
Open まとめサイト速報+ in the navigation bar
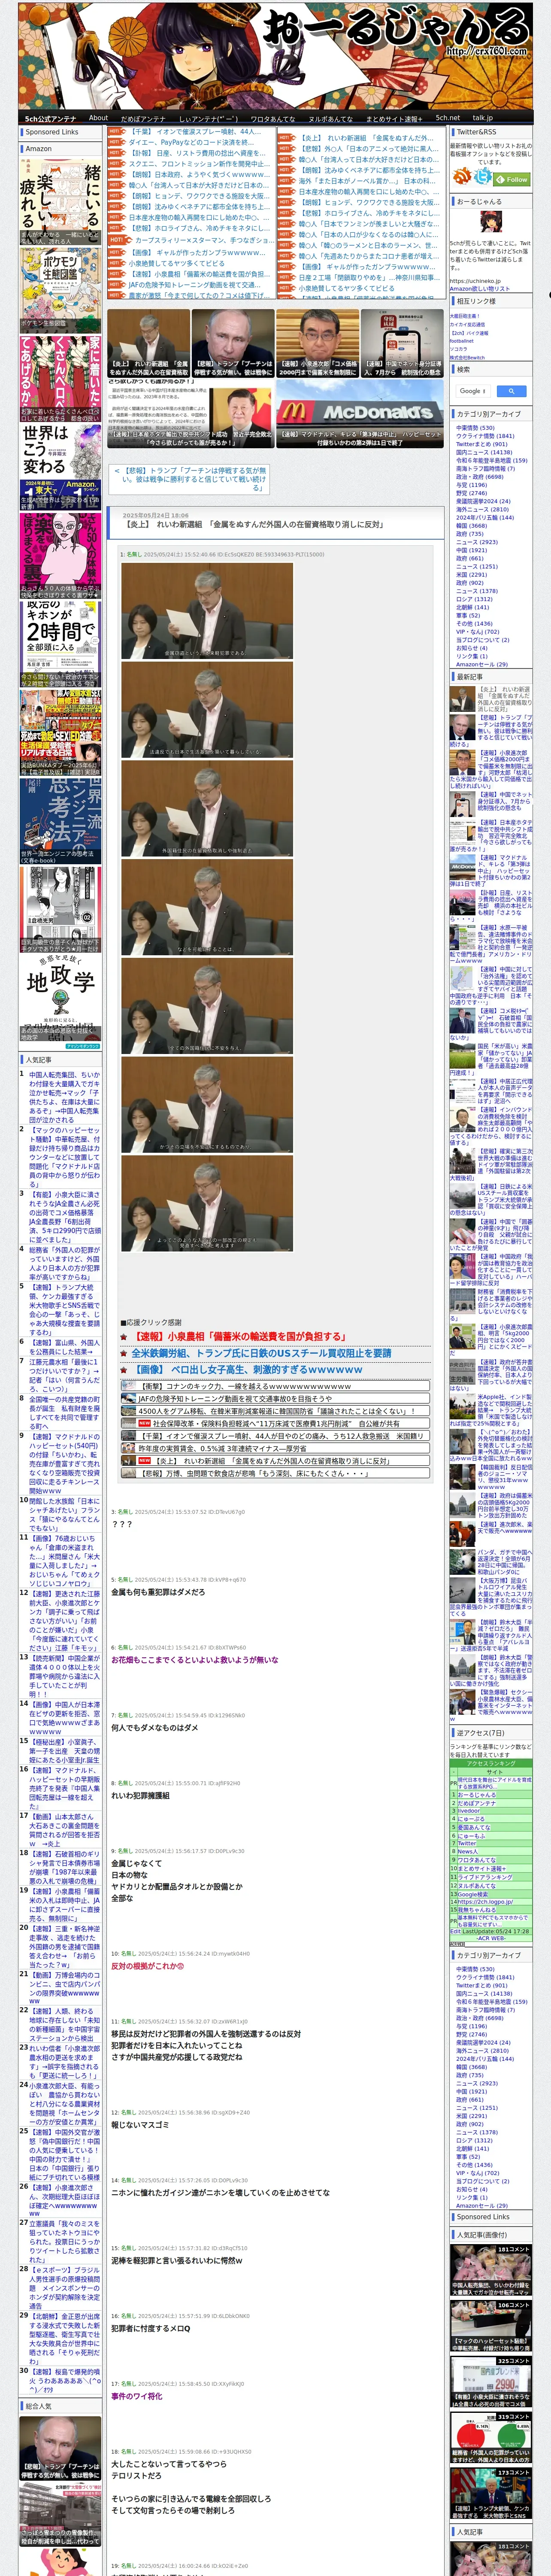[x=393, y=118]
